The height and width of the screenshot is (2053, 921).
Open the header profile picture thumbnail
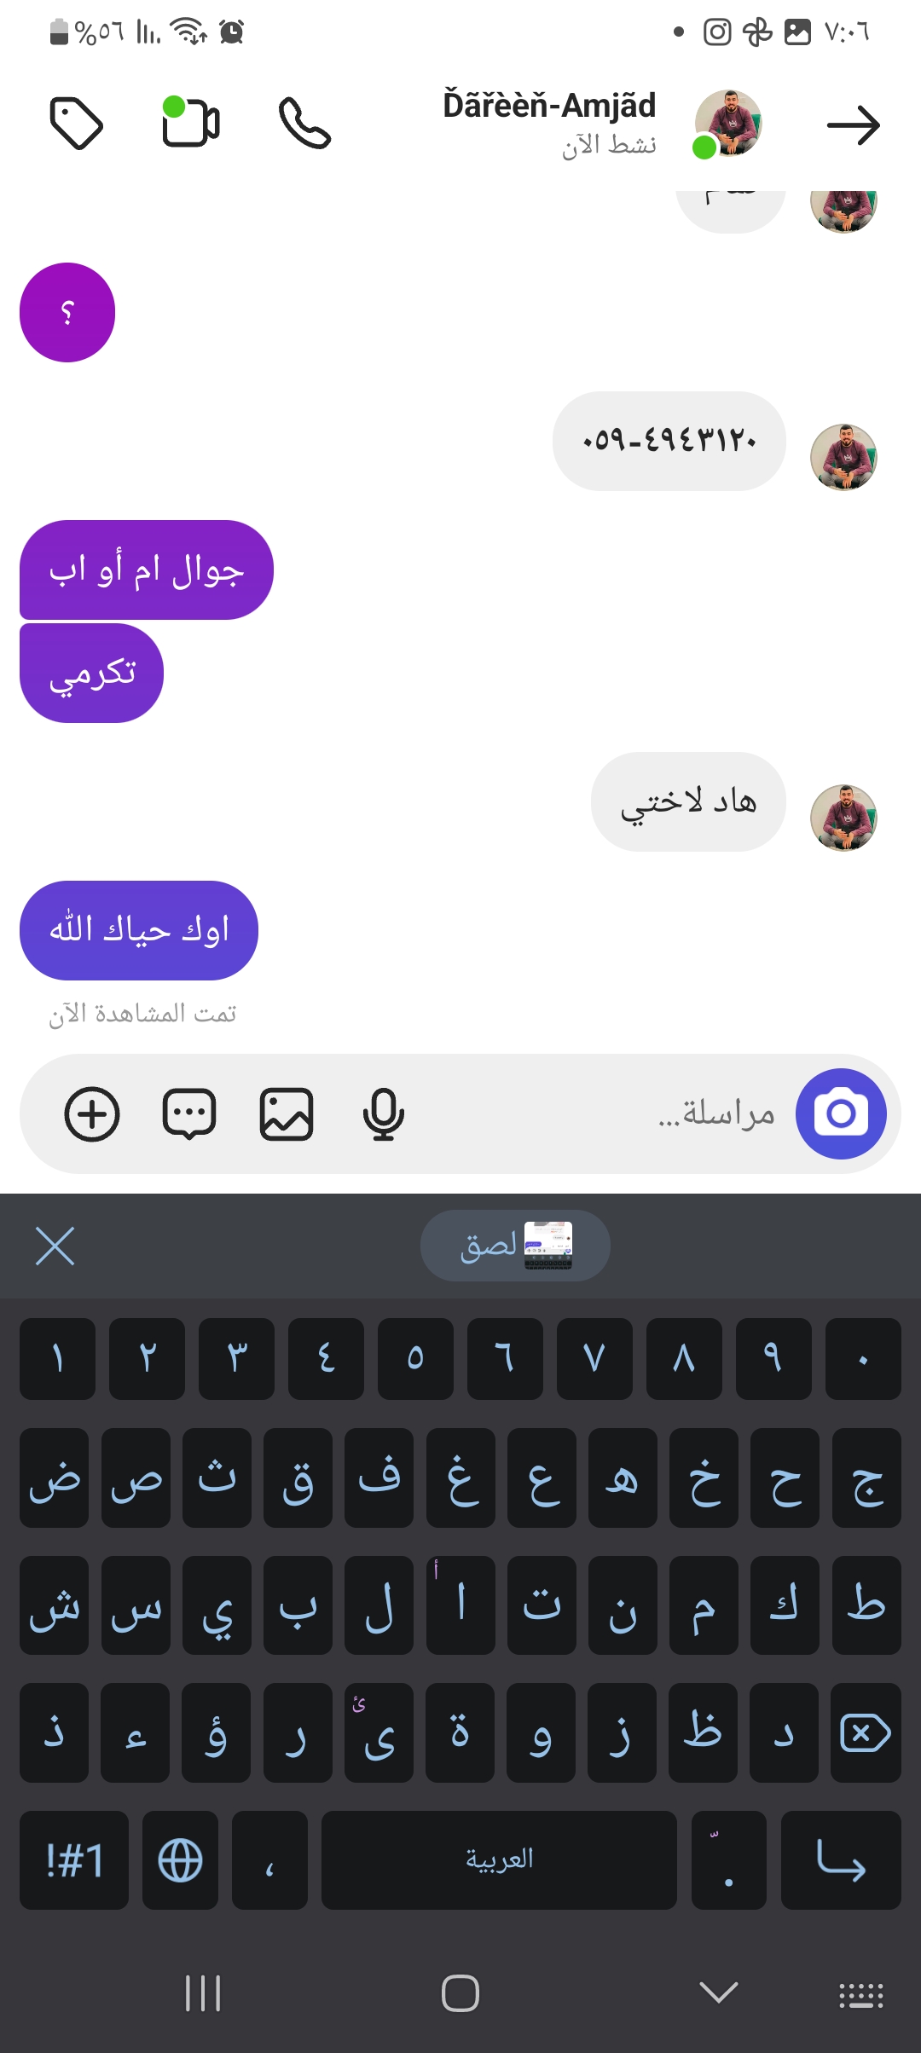point(727,124)
